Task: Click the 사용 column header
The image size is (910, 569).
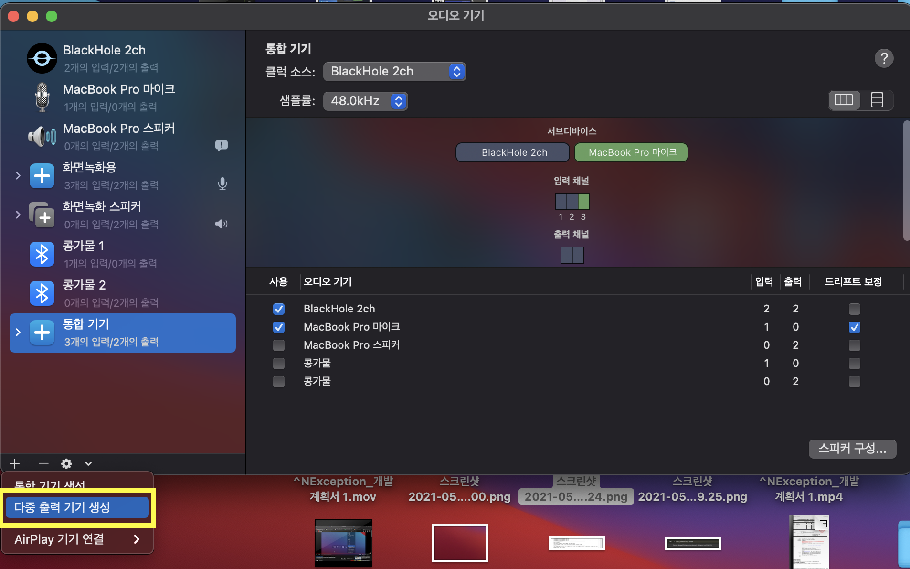Action: 278,281
